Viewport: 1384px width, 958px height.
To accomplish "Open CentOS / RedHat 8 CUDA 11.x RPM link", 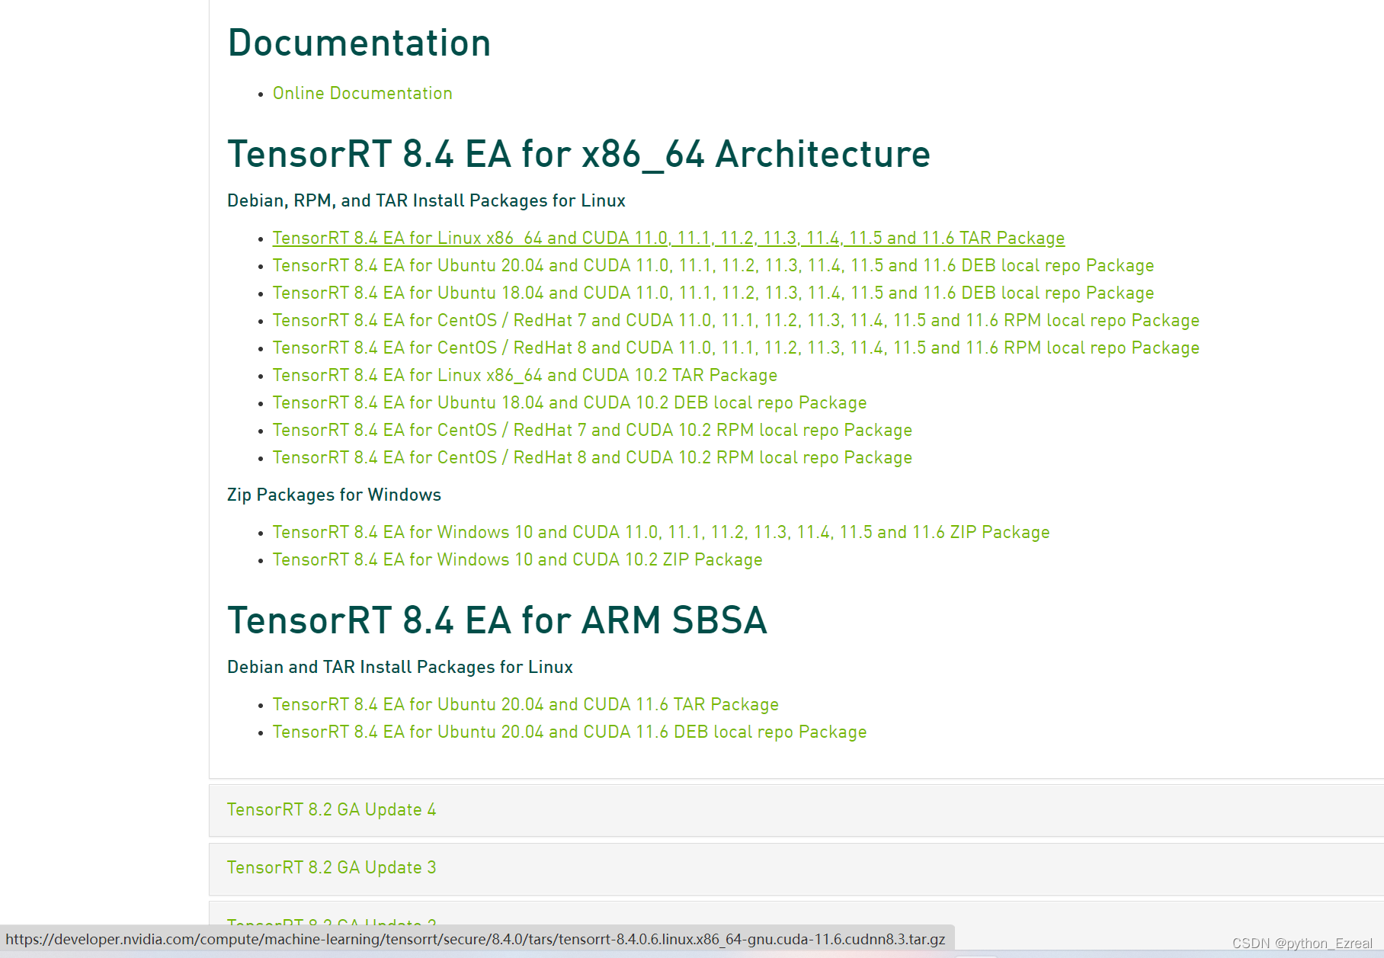I will [x=736, y=348].
